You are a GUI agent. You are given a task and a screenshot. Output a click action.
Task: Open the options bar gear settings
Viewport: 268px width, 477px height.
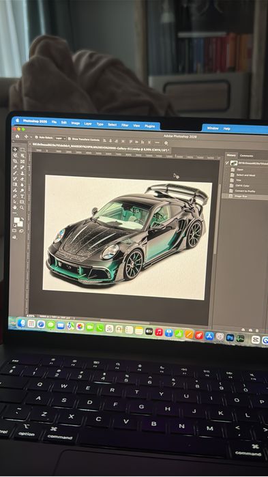(166, 143)
